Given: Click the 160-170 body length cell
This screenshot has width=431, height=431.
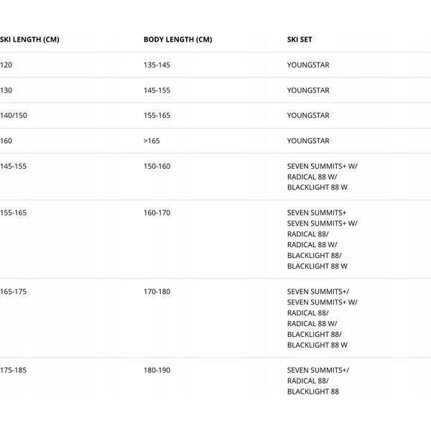Looking at the screenshot, I should 157,213.
